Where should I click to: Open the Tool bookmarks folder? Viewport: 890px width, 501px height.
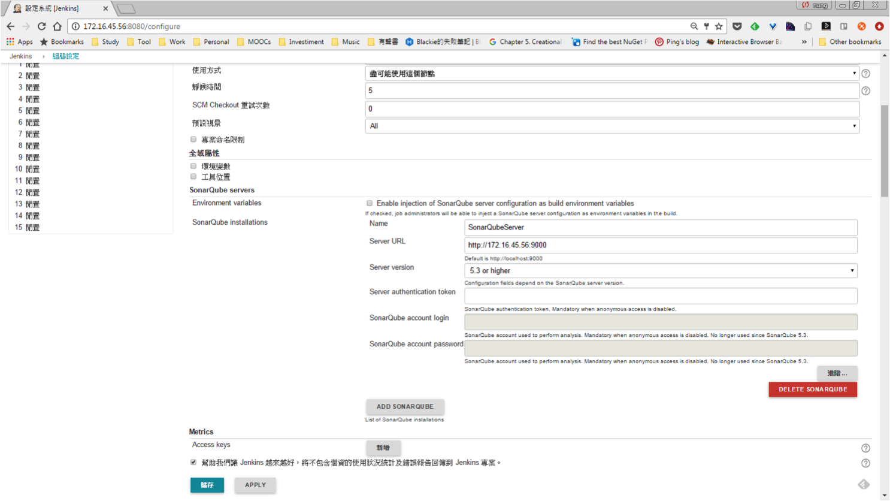[x=139, y=42]
